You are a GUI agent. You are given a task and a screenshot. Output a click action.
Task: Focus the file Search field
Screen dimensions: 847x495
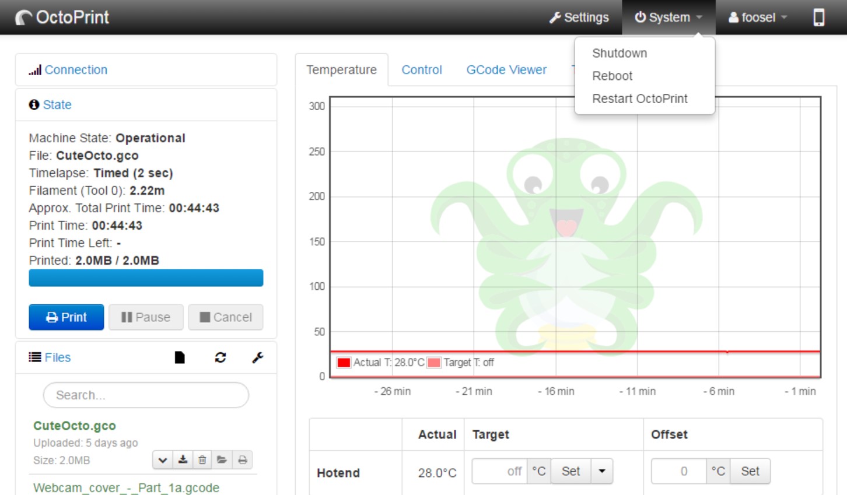click(x=146, y=395)
